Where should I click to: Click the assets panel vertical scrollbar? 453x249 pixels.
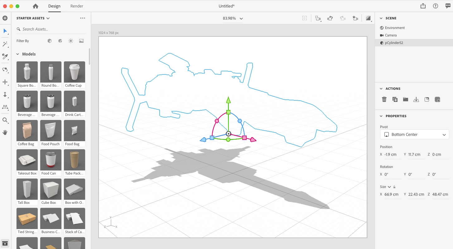(x=89, y=56)
